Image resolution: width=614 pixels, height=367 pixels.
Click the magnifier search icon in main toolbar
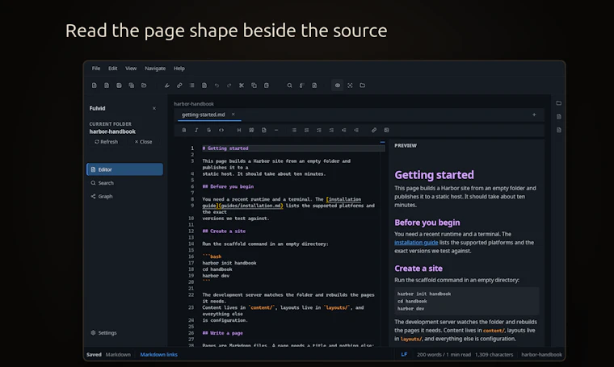coord(289,85)
